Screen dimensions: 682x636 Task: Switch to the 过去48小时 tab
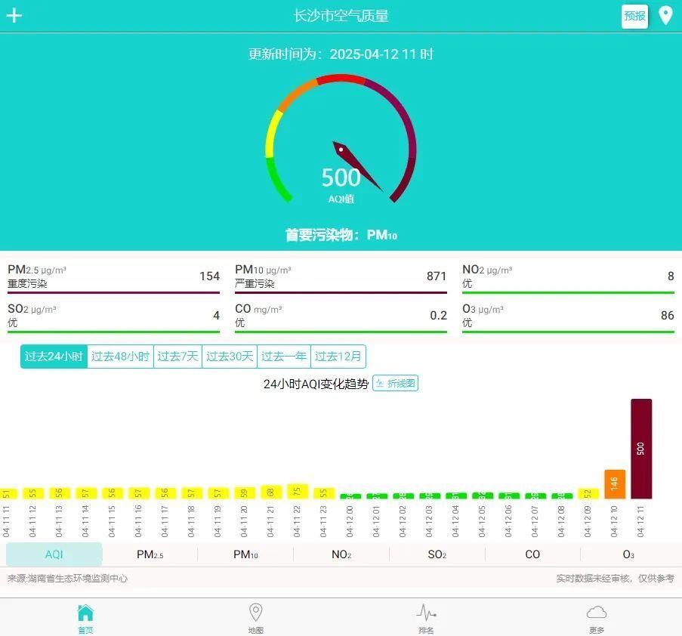[119, 356]
